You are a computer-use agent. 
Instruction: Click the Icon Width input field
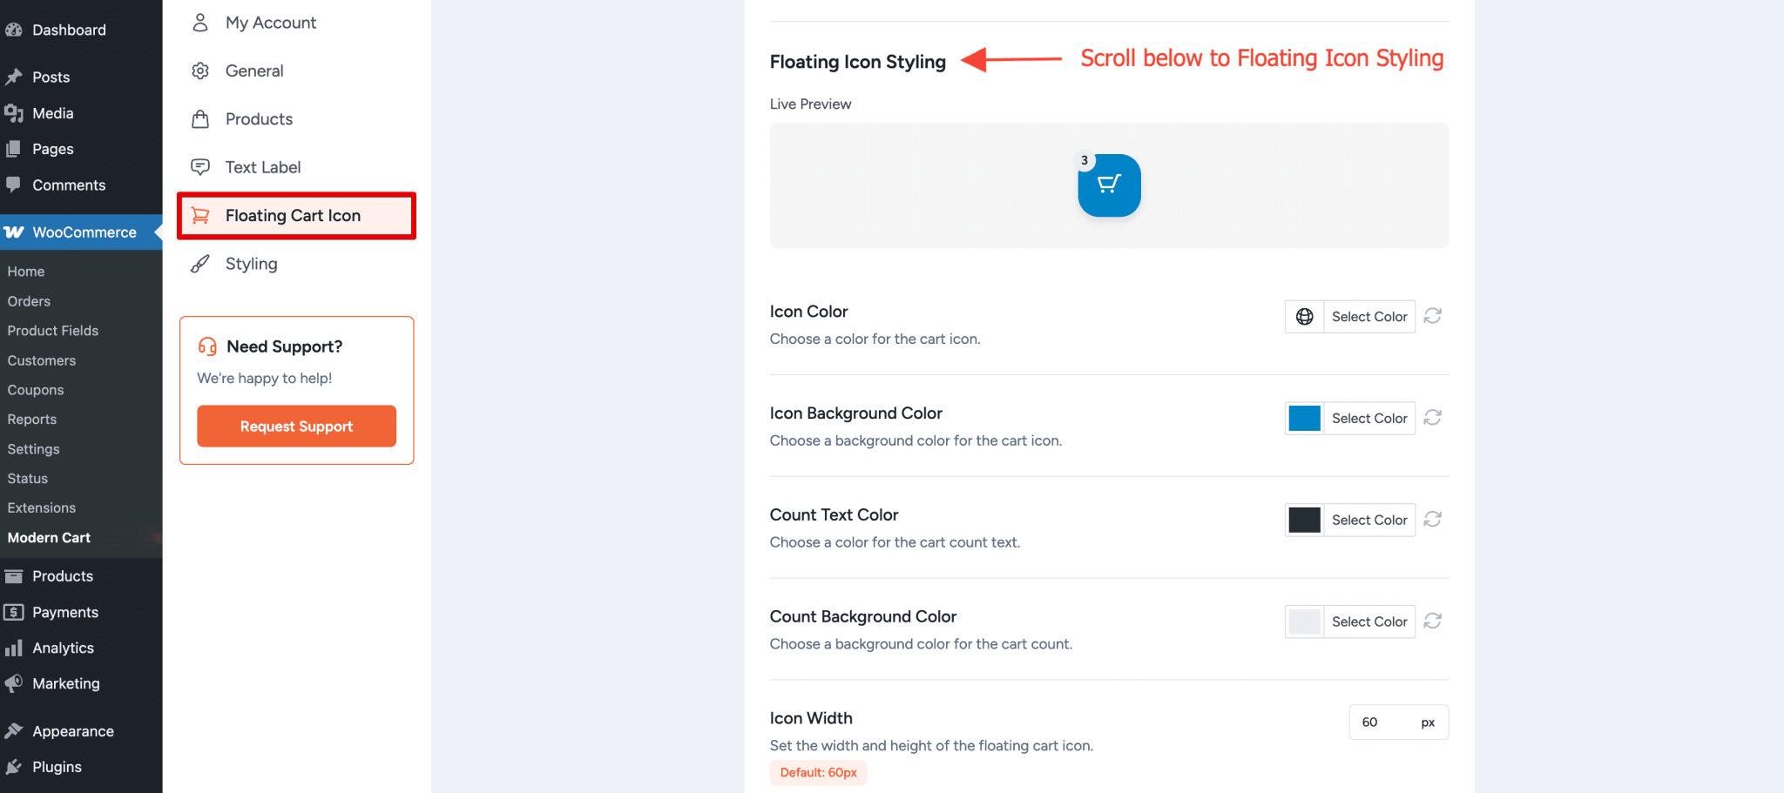pos(1390,722)
